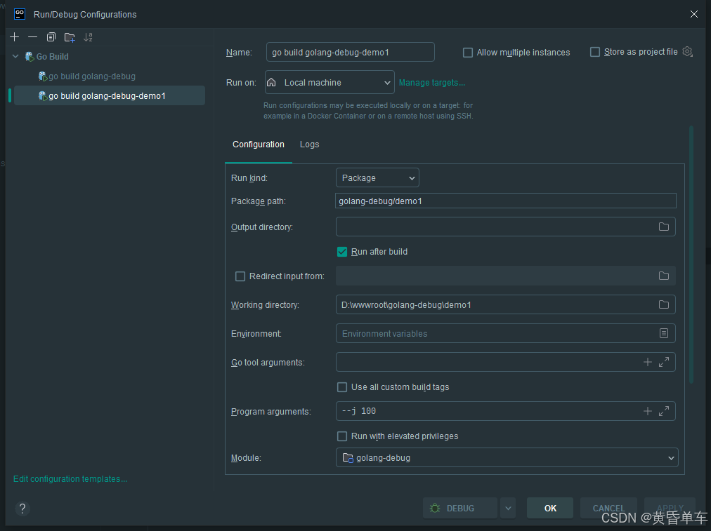
Task: Click the Copy Configuration icon
Action: coord(51,37)
